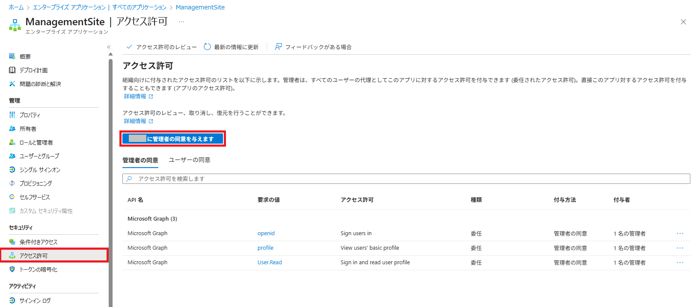Close the ManagementSite blade

[x=683, y=22]
